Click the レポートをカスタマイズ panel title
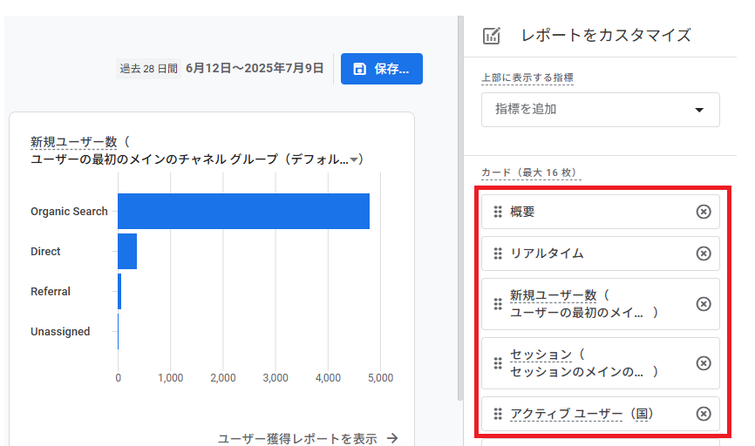Image resolution: width=755 pixels, height=446 pixels. [606, 35]
